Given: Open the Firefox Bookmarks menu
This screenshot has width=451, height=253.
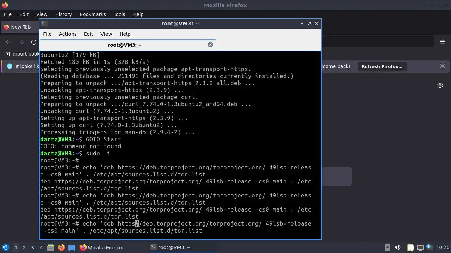Looking at the screenshot, I should pos(93,14).
